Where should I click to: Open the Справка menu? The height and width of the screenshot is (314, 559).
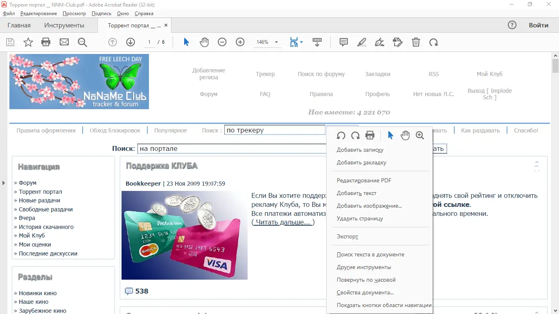click(x=144, y=13)
